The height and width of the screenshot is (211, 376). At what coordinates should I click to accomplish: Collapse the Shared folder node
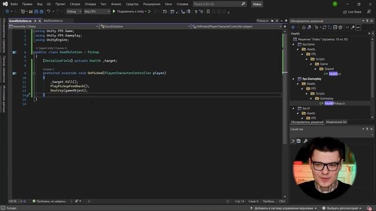315,69
